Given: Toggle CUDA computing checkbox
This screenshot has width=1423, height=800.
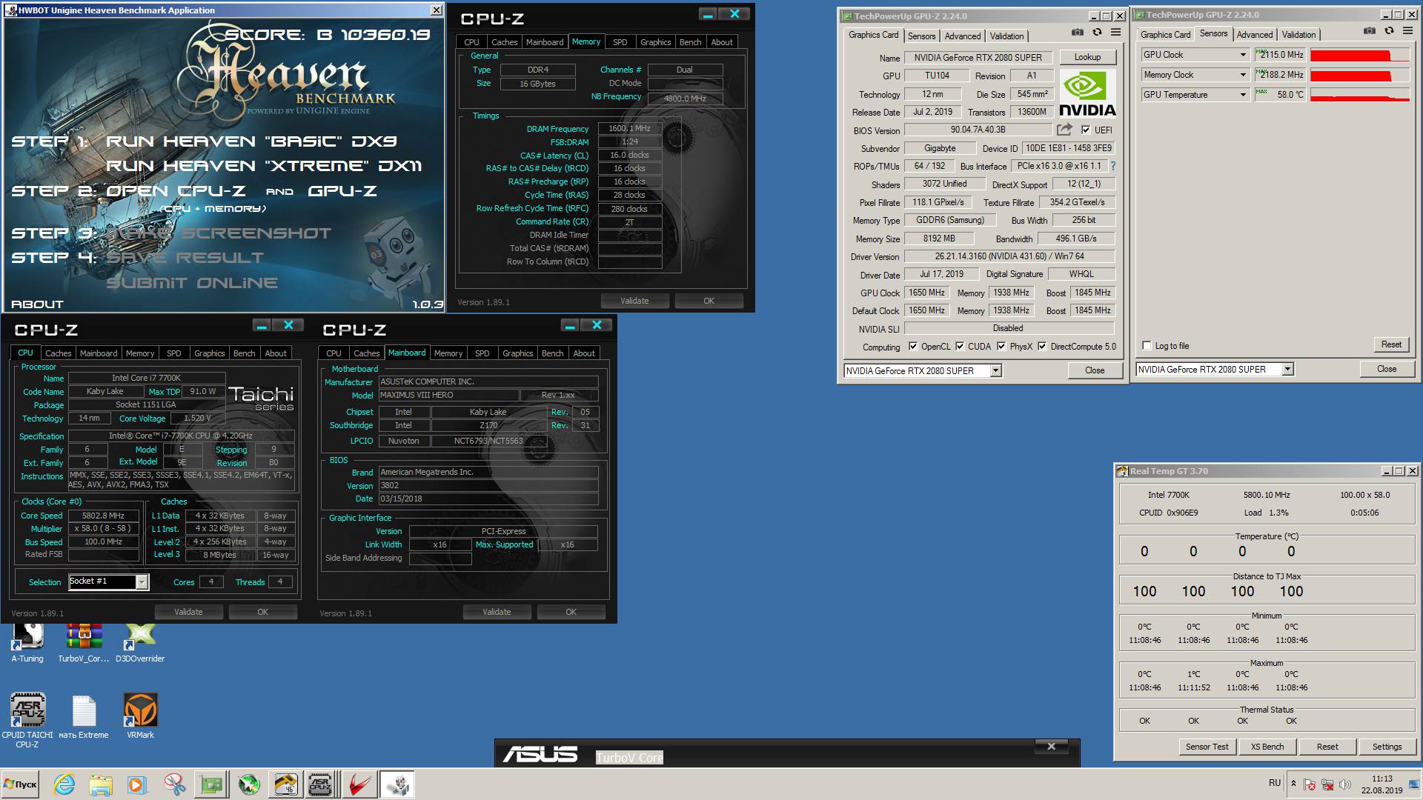Looking at the screenshot, I should [960, 347].
